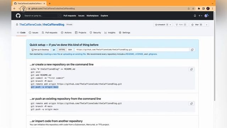This screenshot has height=128, width=227.
Task: Open the repository Settings tab
Action: [x=124, y=33]
